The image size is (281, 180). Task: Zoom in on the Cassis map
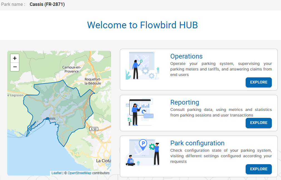click(x=15, y=58)
